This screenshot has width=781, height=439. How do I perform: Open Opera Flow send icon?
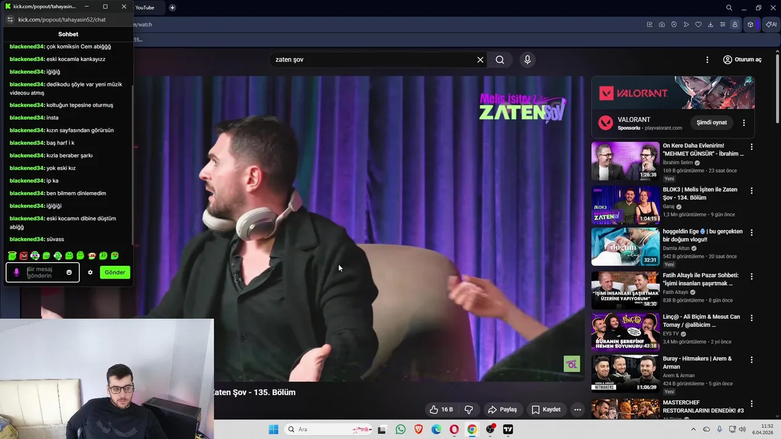tap(686, 24)
